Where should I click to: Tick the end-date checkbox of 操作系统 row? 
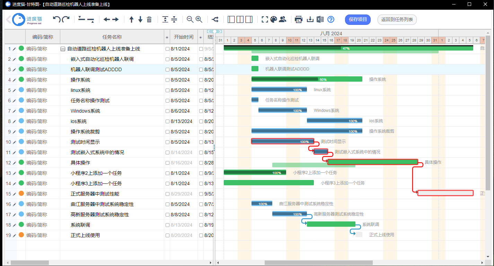(201, 80)
